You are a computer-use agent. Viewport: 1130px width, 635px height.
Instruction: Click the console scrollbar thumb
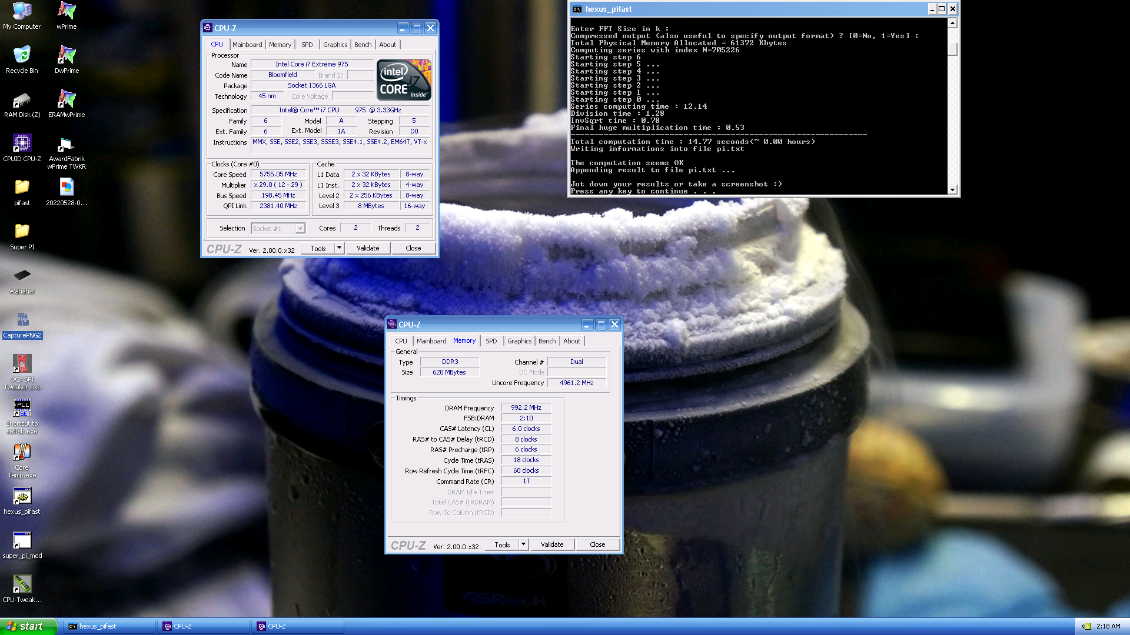[953, 49]
